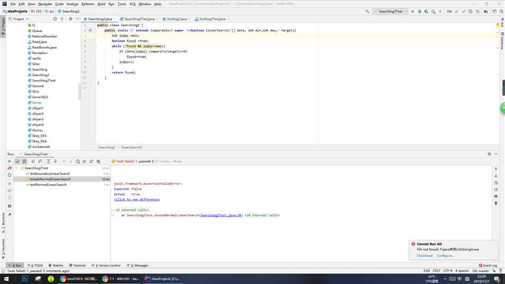Open the Navigate menu
Screen dimensions: 505x284
[45, 4]
